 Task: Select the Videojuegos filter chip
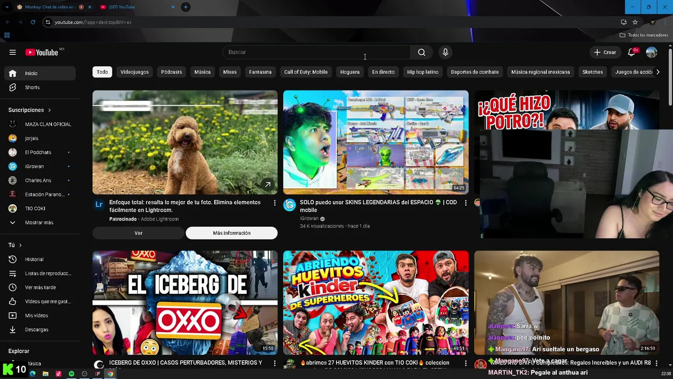click(x=135, y=72)
